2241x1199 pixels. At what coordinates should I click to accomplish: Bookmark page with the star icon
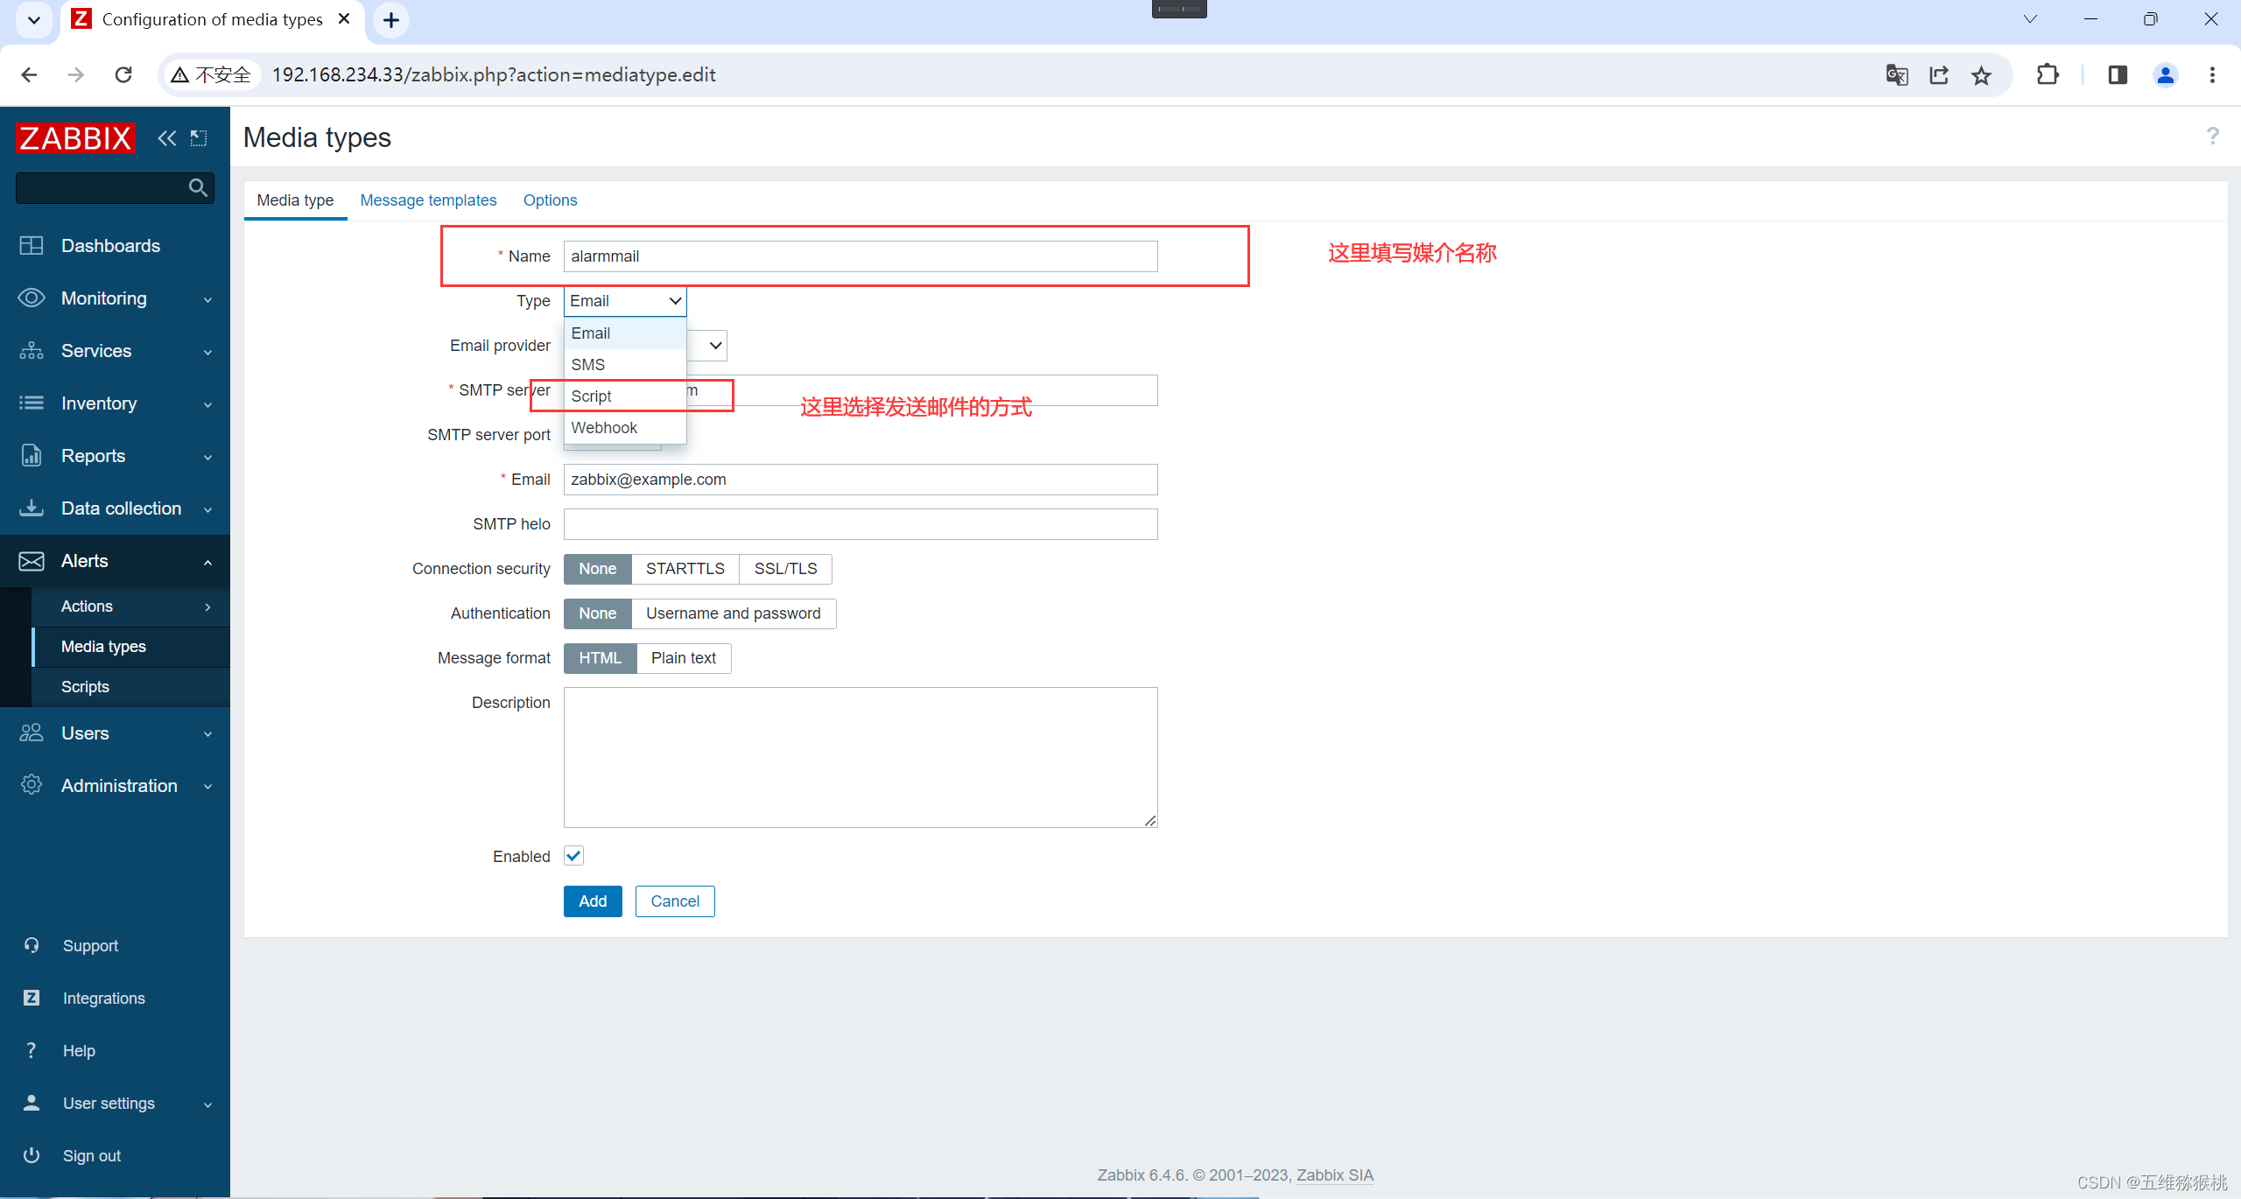(1981, 75)
